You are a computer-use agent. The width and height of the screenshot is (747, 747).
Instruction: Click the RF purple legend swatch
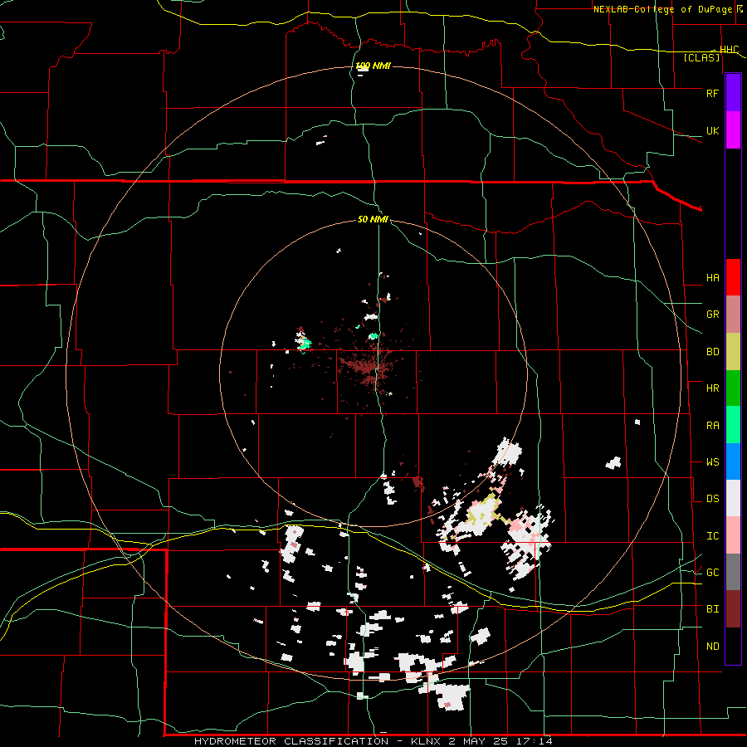[x=733, y=93]
